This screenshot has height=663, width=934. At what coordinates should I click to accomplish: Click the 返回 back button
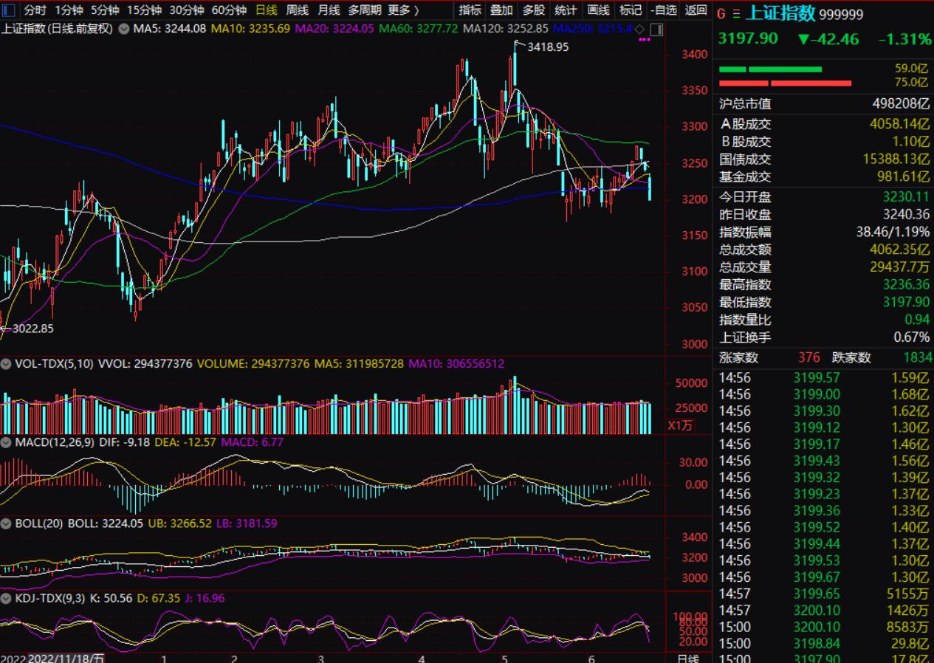click(x=696, y=10)
